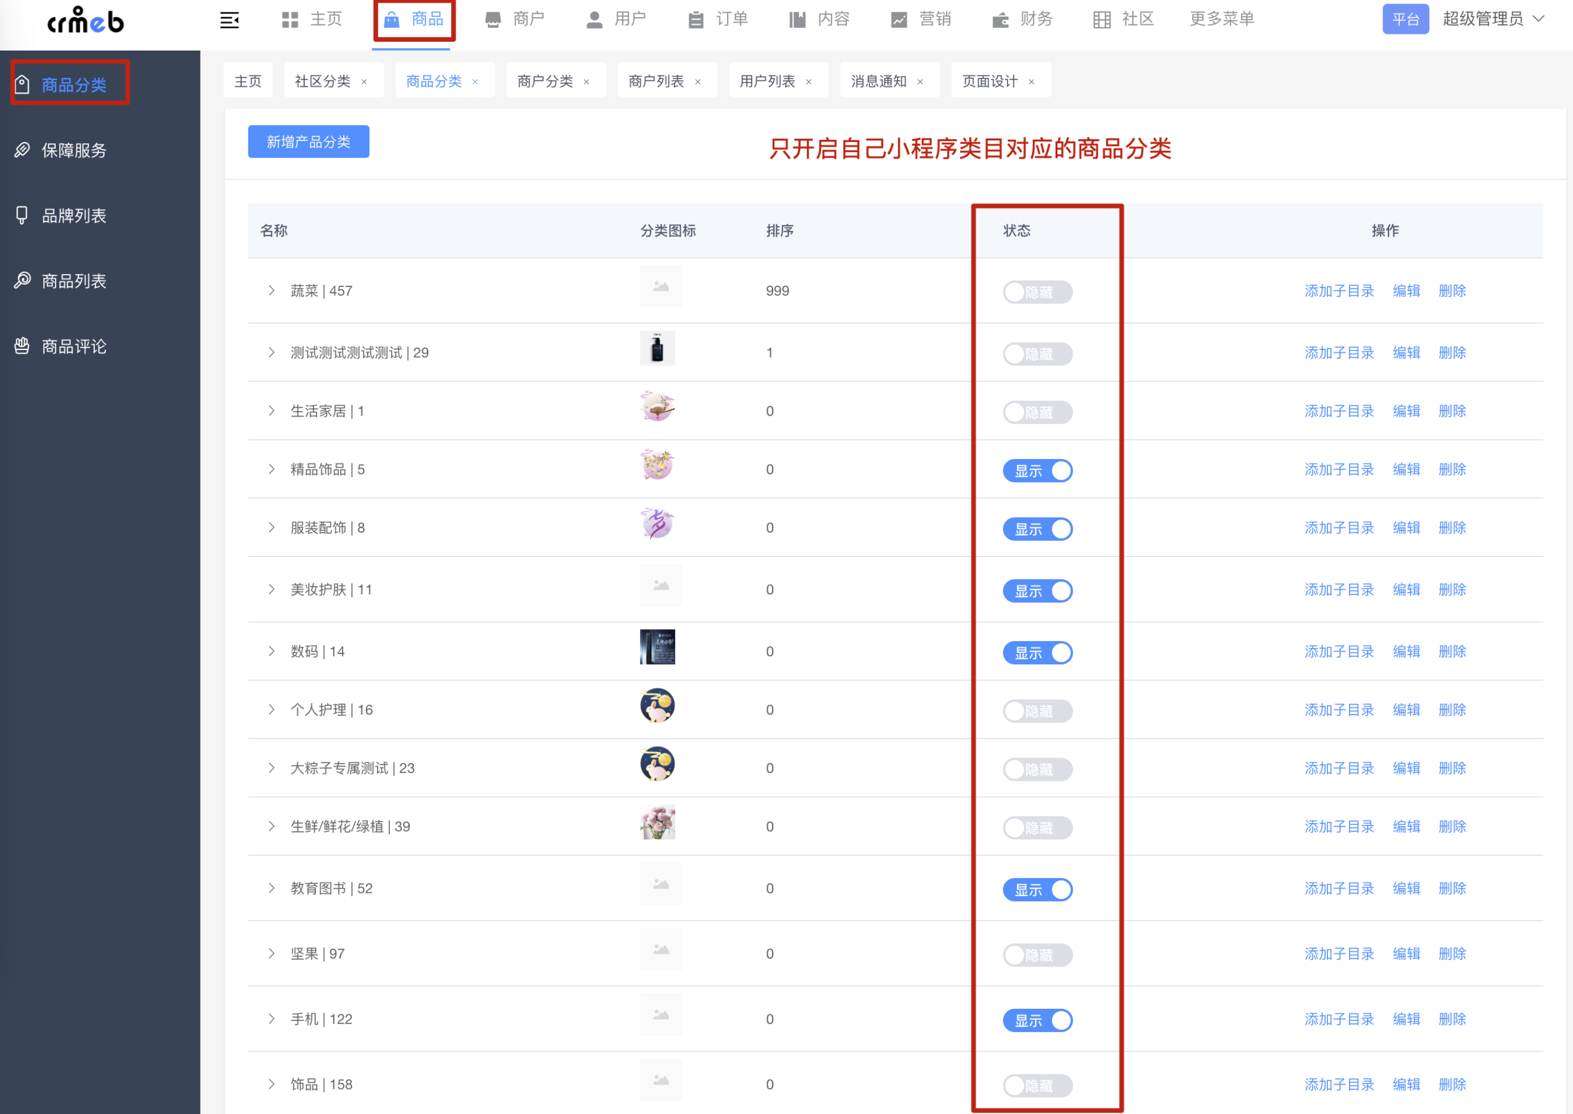The width and height of the screenshot is (1573, 1114).
Task: Expand the 数码 | 14 category
Action: tap(272, 651)
